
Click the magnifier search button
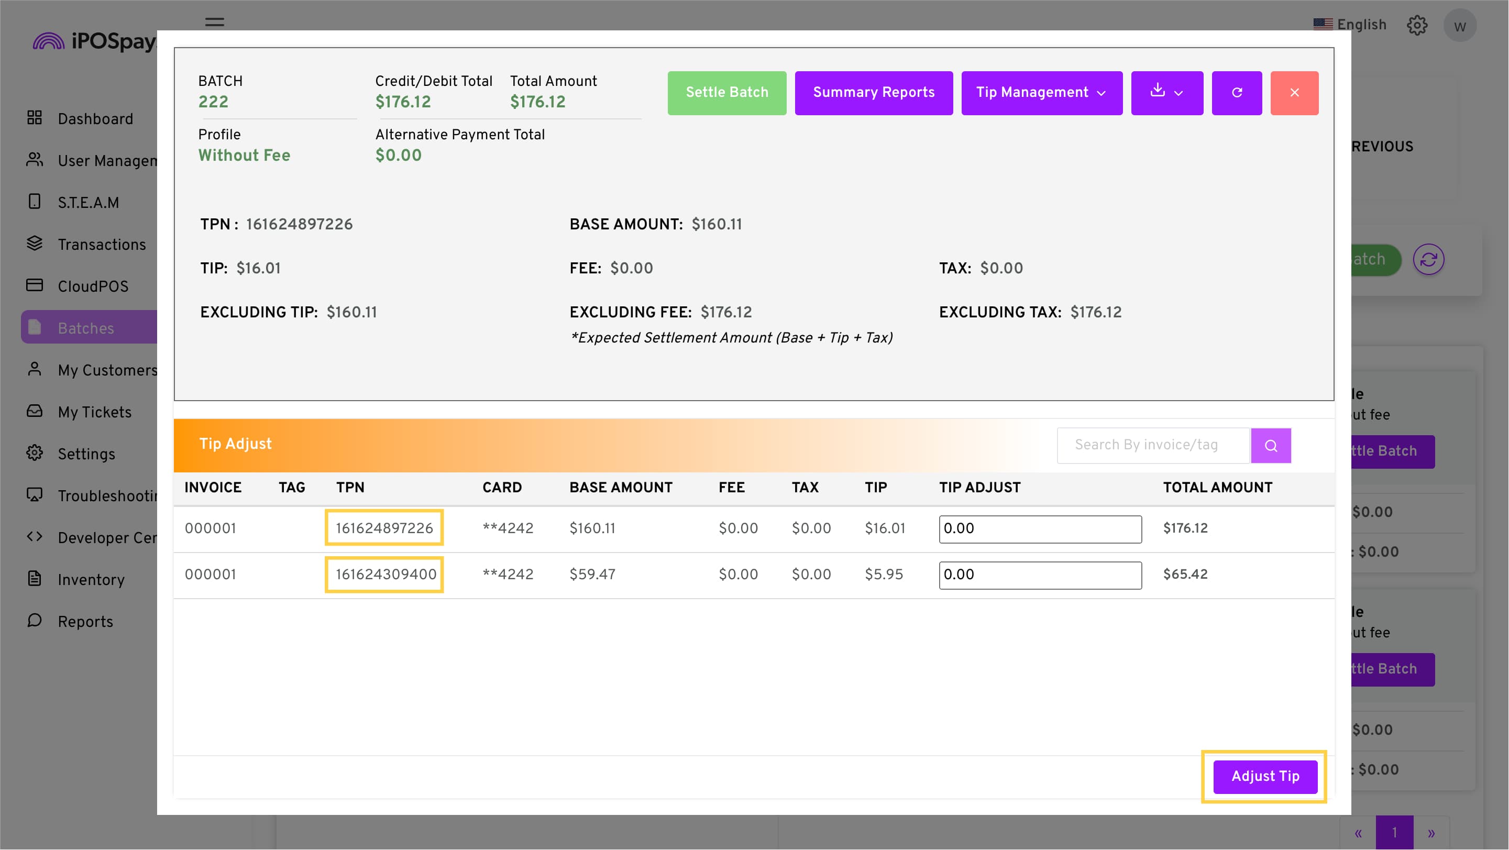[x=1271, y=446]
